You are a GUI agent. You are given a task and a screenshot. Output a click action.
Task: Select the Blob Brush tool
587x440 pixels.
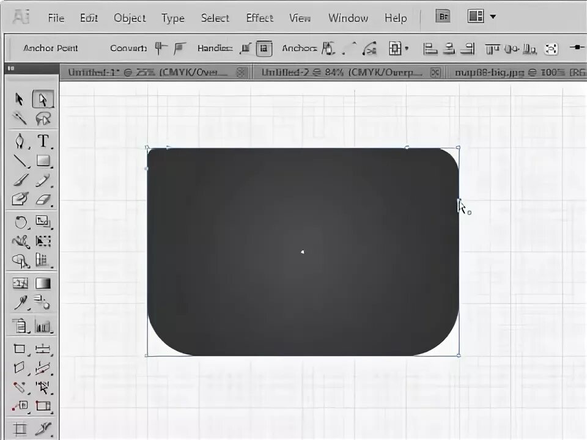[x=20, y=199]
